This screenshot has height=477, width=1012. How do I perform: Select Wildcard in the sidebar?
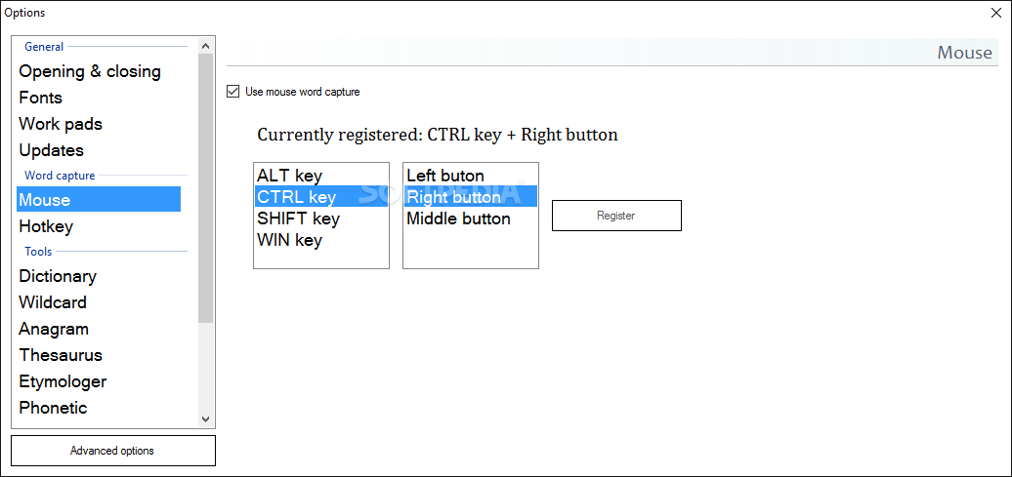tap(53, 302)
